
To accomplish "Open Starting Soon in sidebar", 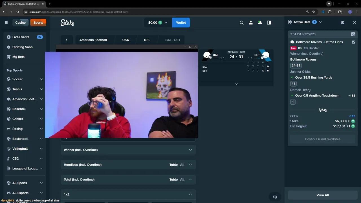I will [x=23, y=47].
